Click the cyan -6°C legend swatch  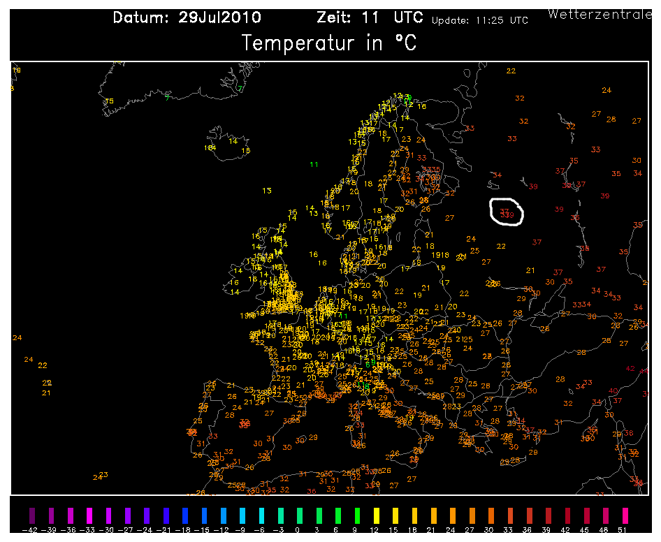click(261, 516)
